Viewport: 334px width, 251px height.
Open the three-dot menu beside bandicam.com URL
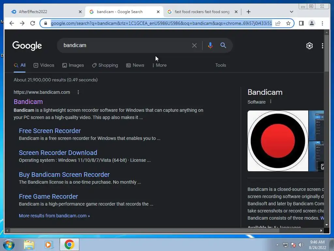(x=78, y=92)
